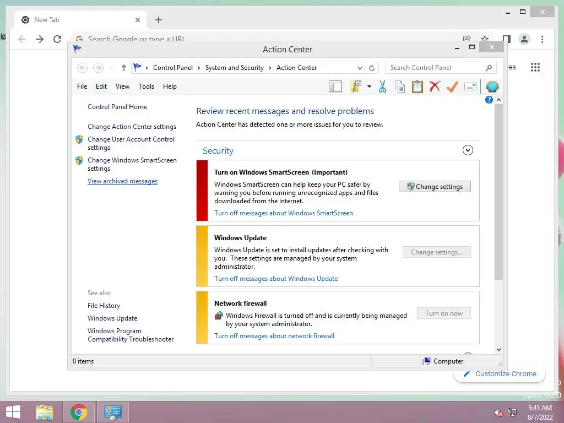Image resolution: width=564 pixels, height=423 pixels.
Task: Close the New Tab in Chrome
Action: tap(137, 20)
